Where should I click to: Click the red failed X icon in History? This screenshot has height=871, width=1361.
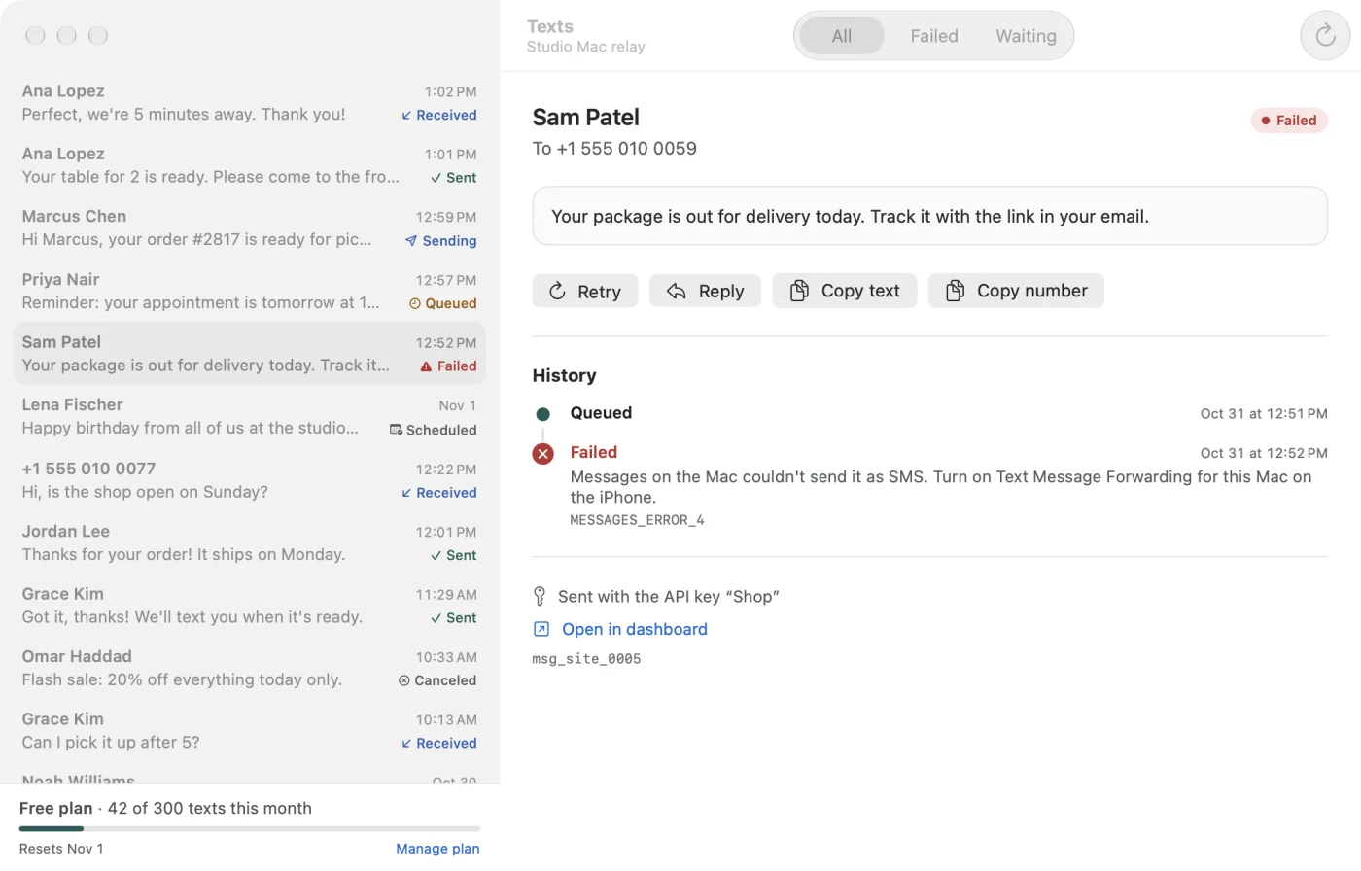coord(543,453)
